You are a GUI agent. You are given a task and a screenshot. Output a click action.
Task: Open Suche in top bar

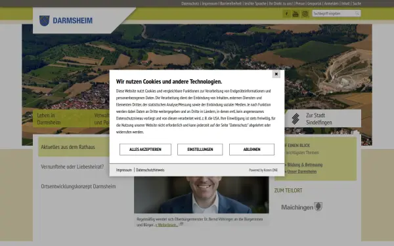(x=357, y=3)
